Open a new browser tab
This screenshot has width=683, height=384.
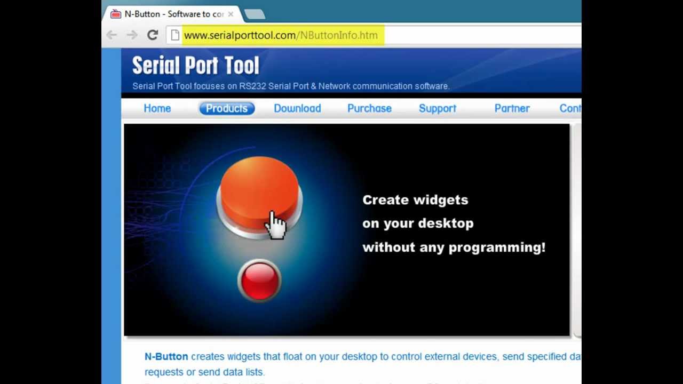[255, 14]
